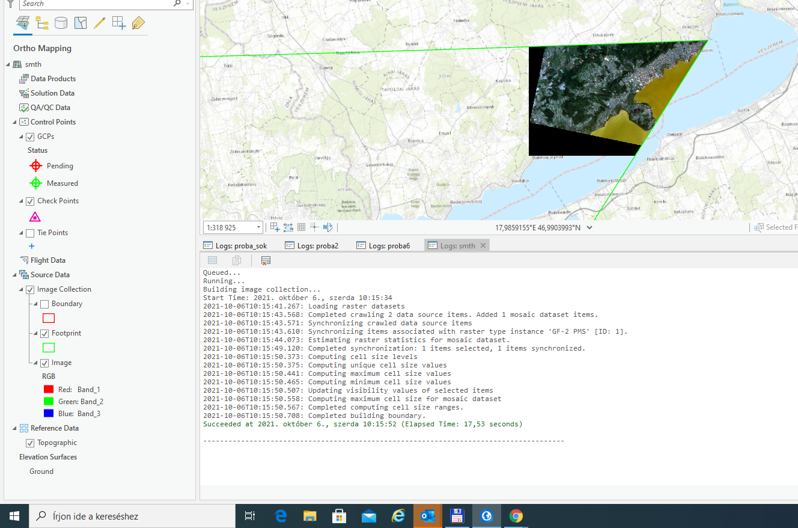The height and width of the screenshot is (528, 798).
Task: Open Google Chrome from the taskbar
Action: pyautogui.click(x=516, y=516)
